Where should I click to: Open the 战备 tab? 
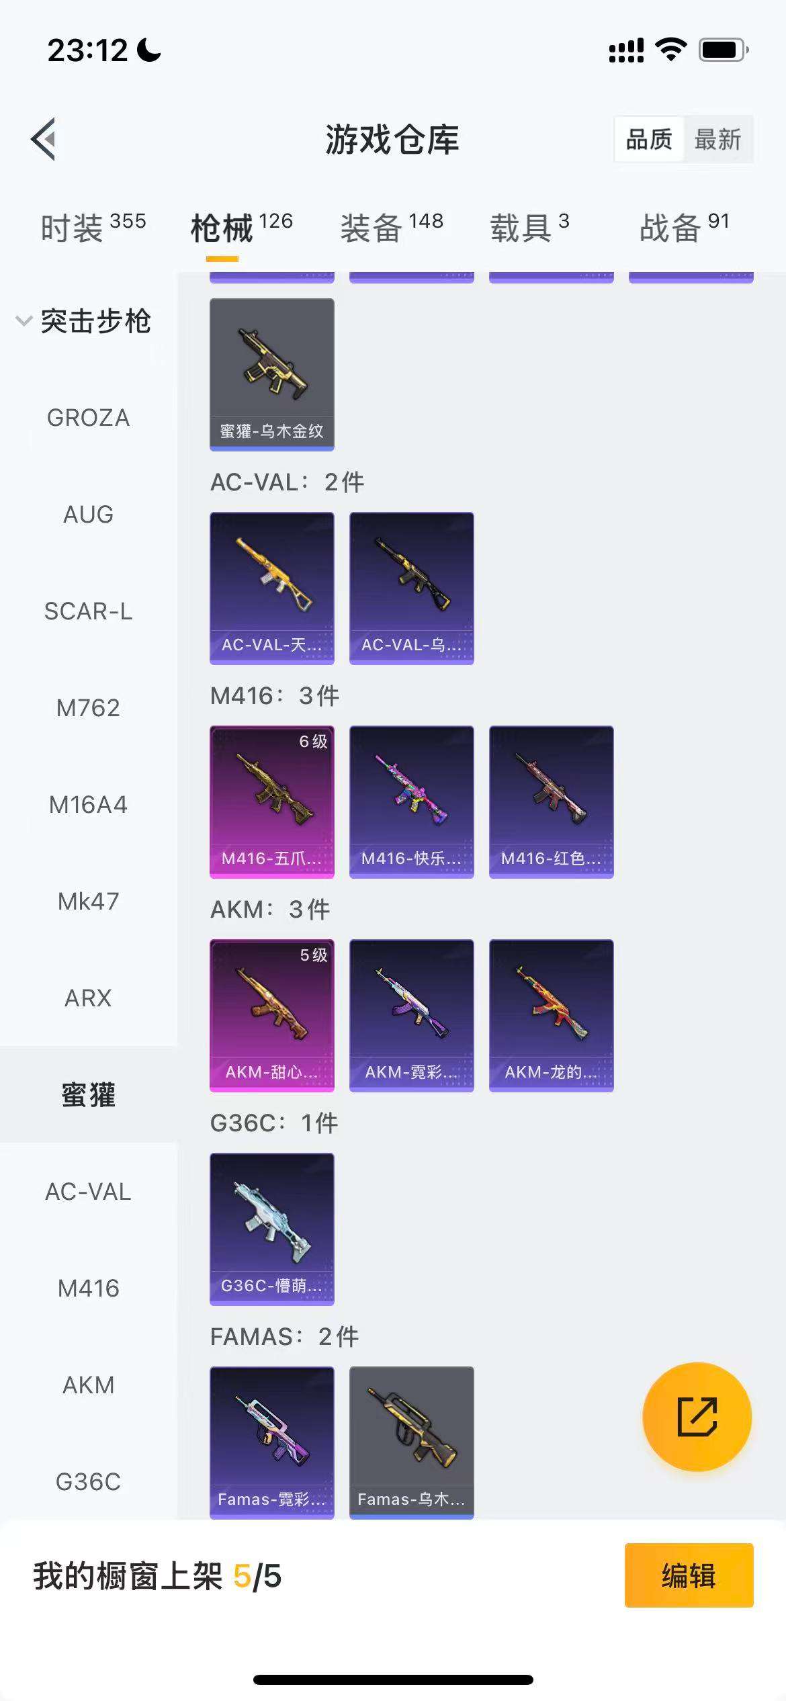click(684, 227)
